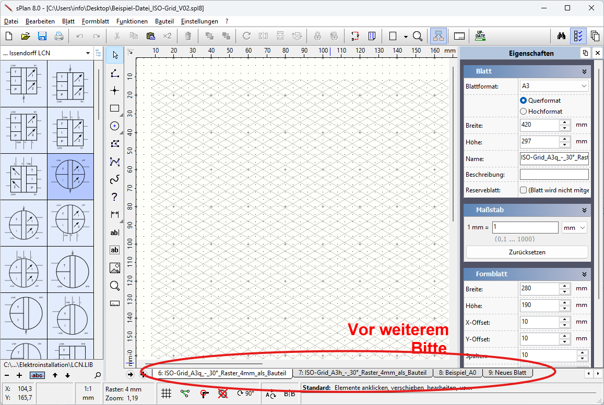Move the library item up with the up arrow
The height and width of the screenshot is (405, 604).
click(55, 375)
